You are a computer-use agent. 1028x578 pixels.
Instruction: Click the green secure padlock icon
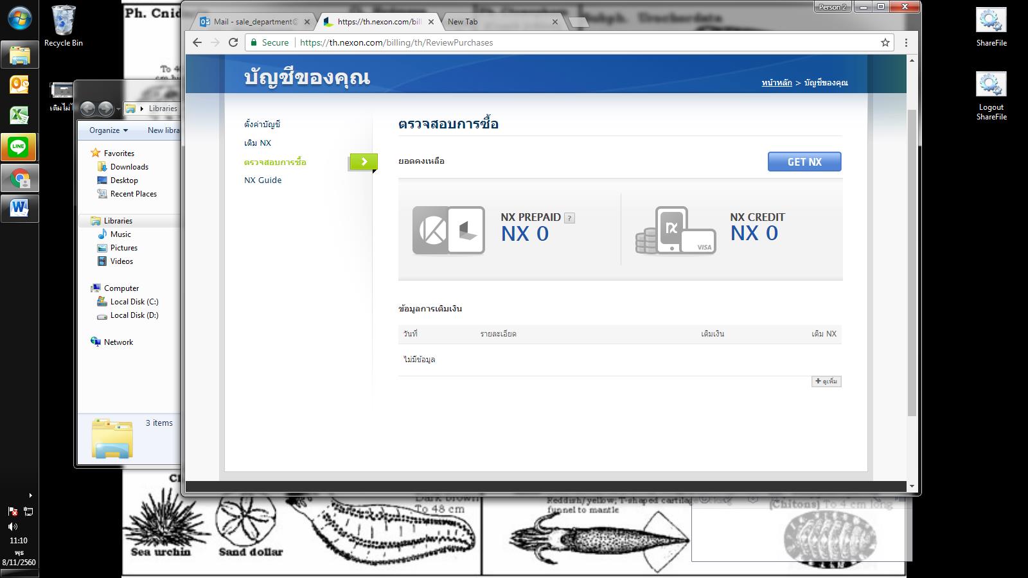254,42
